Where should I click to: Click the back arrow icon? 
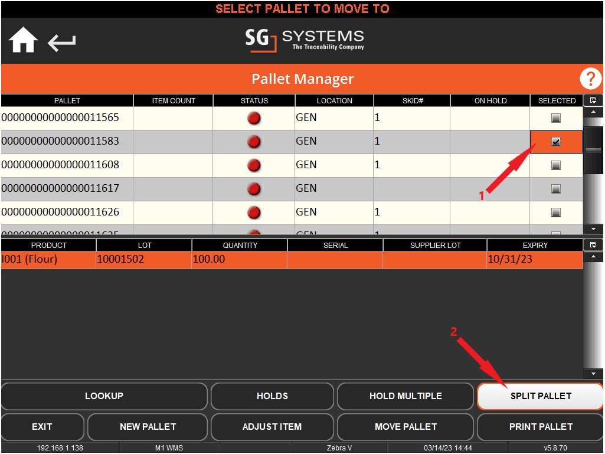click(x=61, y=43)
